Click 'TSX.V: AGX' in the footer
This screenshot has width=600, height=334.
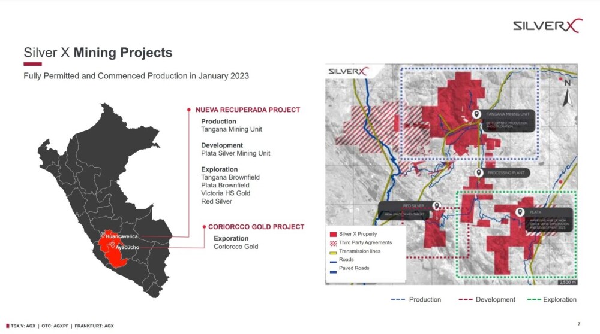23,326
